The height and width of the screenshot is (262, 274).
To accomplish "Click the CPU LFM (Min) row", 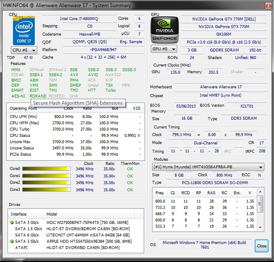I will (x=75, y=117).
